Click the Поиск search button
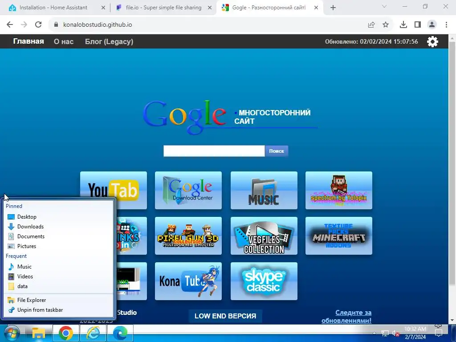The height and width of the screenshot is (342, 456). [x=276, y=151]
